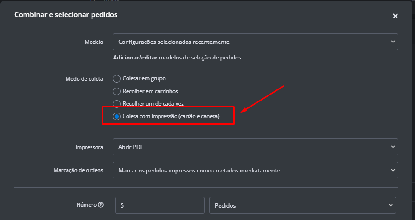The height and width of the screenshot is (220, 415).
Task: Click the chevron arrow on the Modelo field
Action: pyautogui.click(x=393, y=42)
